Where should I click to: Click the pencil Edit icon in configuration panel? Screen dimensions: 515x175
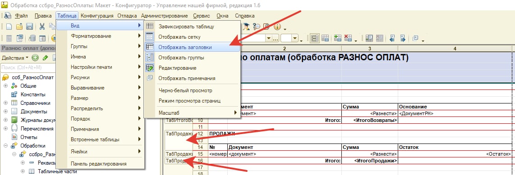click(46, 58)
